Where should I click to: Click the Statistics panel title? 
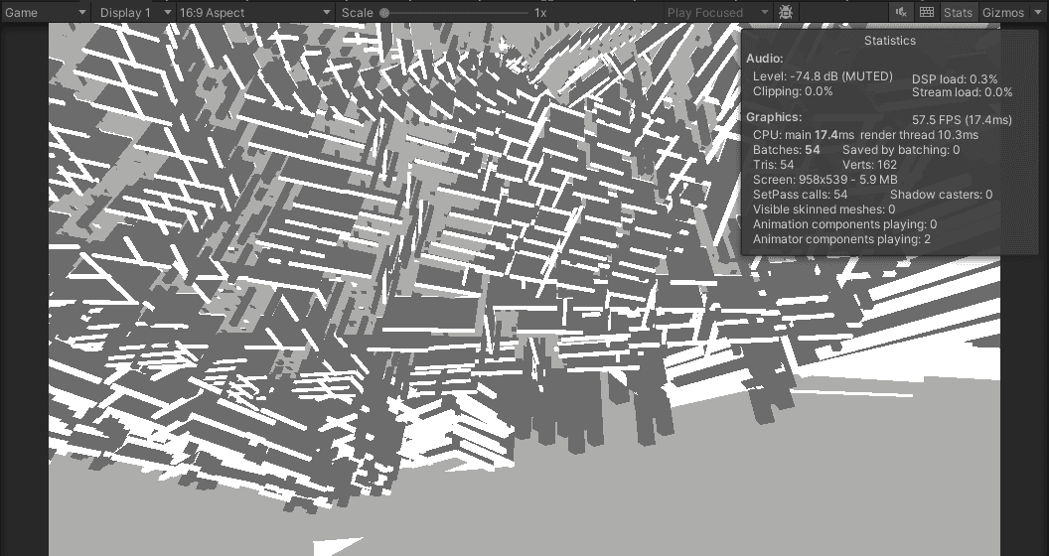coord(890,41)
